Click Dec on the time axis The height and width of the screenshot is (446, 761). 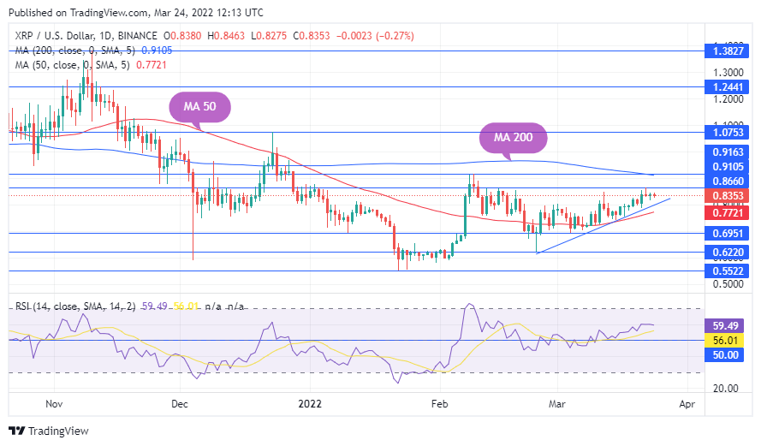(180, 402)
